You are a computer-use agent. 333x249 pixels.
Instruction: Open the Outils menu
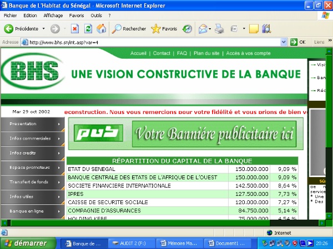96,15
